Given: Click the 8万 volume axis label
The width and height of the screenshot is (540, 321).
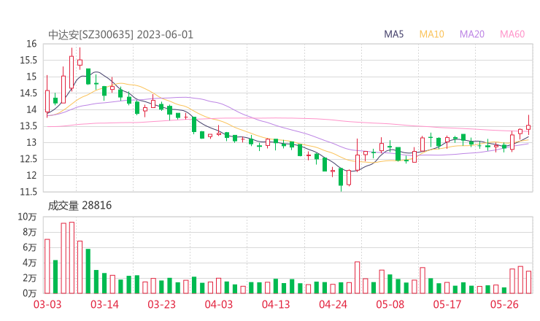Looking at the screenshot, I should 30,232.
